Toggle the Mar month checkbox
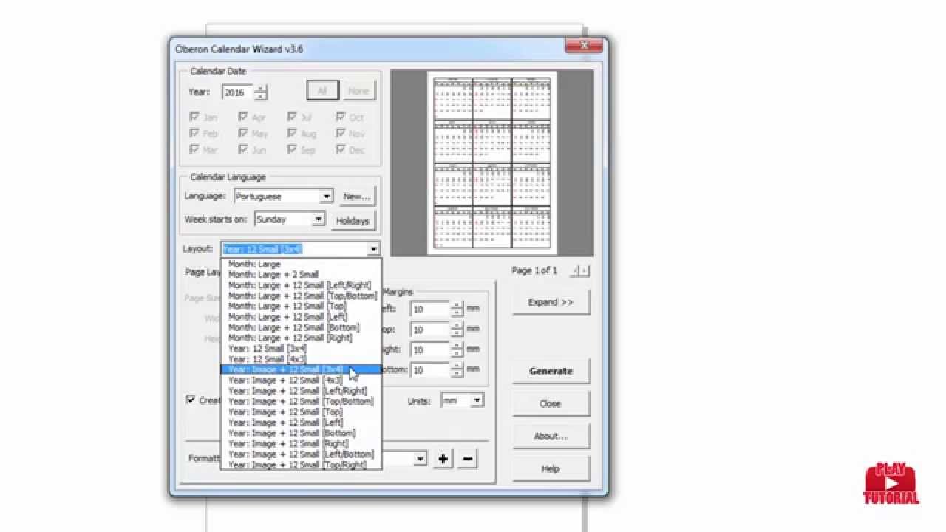Viewport: 946px width, 532px height. click(x=194, y=149)
